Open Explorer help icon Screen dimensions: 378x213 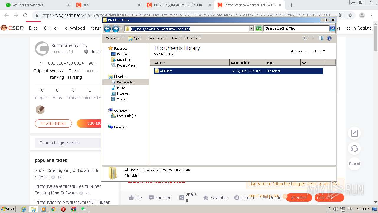[329, 38]
